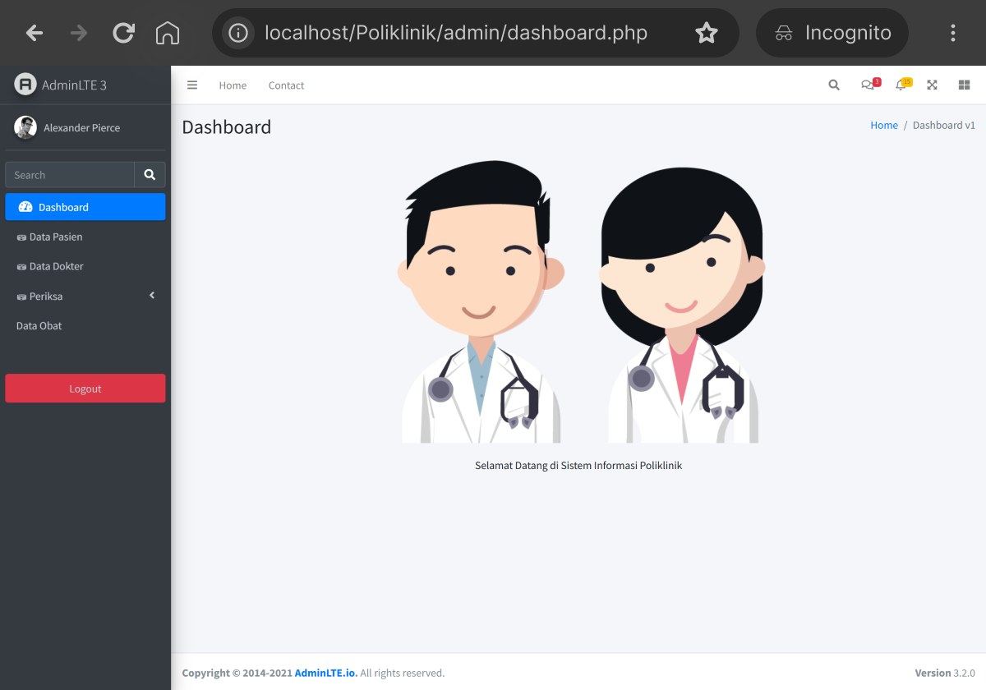
Task: Select the Contact menu item
Action: click(286, 85)
